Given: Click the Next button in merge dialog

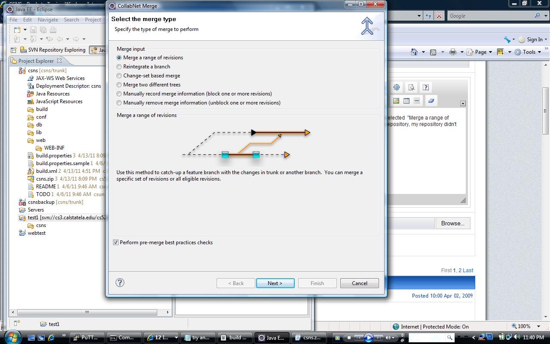Looking at the screenshot, I should pos(275,283).
